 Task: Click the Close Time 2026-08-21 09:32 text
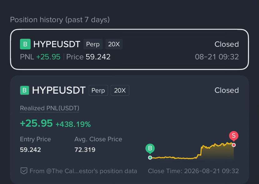(x=193, y=171)
